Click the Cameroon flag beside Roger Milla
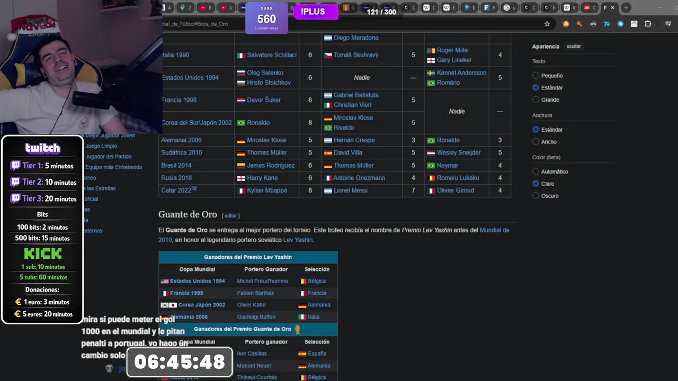678x381 pixels. [x=431, y=50]
